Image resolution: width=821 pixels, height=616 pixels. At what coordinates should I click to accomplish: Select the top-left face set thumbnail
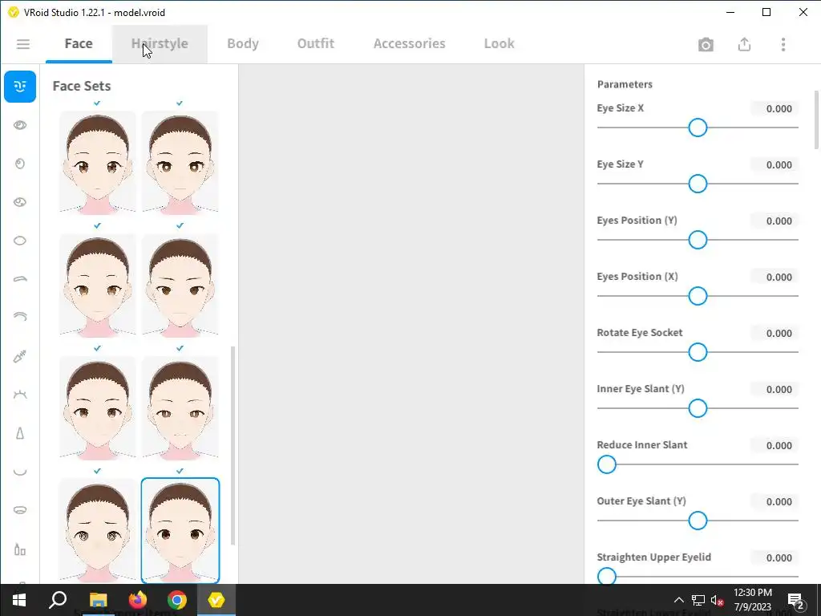pos(97,162)
